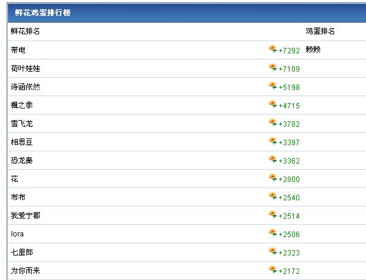Click the +2506 flower count
Image resolution: width=366 pixels, height=280 pixels.
coord(289,235)
